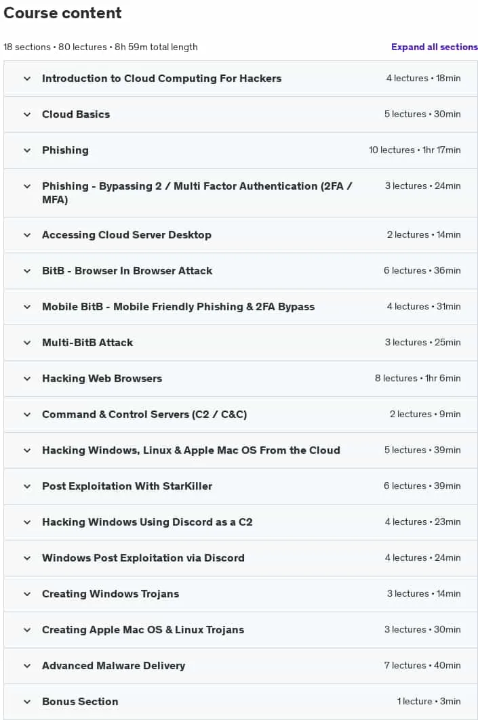Show Advanced Malware Delivery lectures
This screenshot has height=720, width=478.
point(241,666)
